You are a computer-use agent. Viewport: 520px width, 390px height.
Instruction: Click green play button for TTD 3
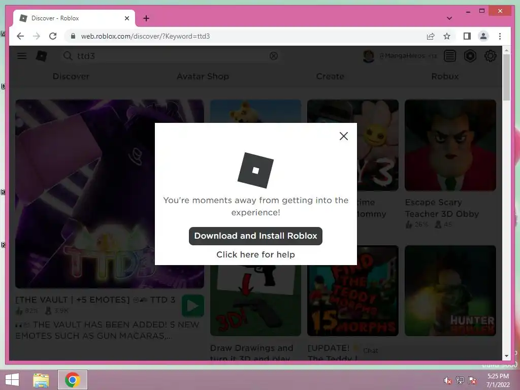[x=192, y=306]
